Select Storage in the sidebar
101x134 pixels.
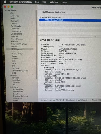(x=15, y=68)
